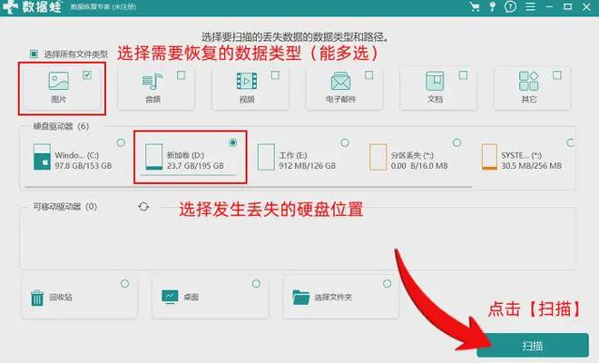This screenshot has width=599, height=363.
Task: Open the registration key icon
Action: click(x=491, y=7)
